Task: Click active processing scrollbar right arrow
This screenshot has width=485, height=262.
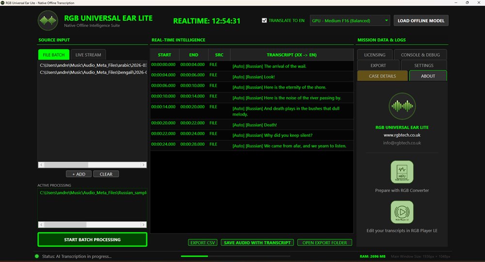Action: point(143,225)
